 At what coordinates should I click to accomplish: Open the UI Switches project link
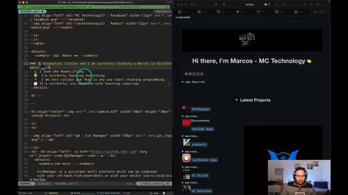(x=202, y=191)
